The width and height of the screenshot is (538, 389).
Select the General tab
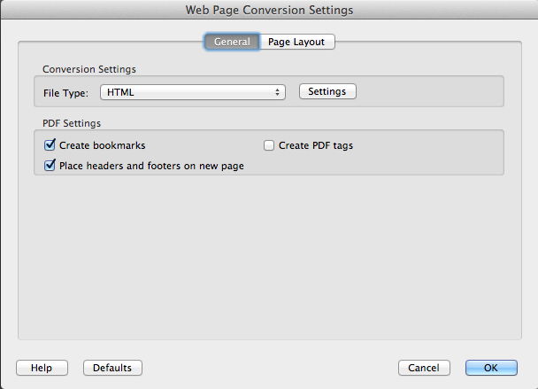232,42
